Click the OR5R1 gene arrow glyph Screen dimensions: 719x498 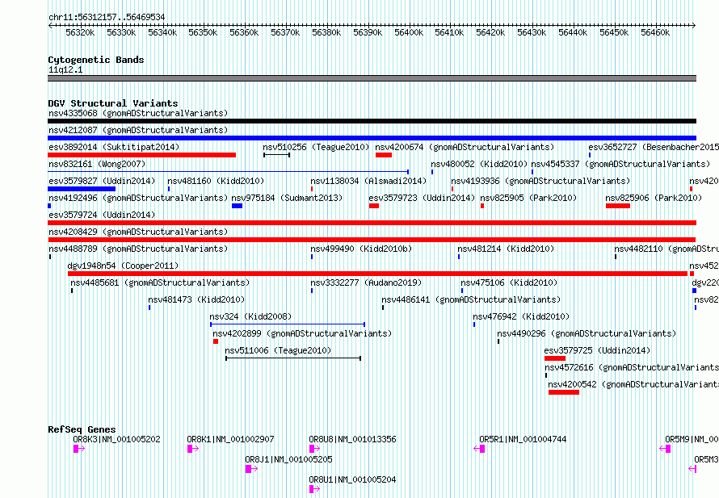click(479, 449)
